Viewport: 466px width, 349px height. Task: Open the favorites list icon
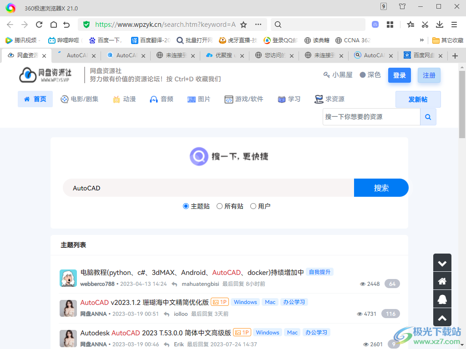[410, 25]
